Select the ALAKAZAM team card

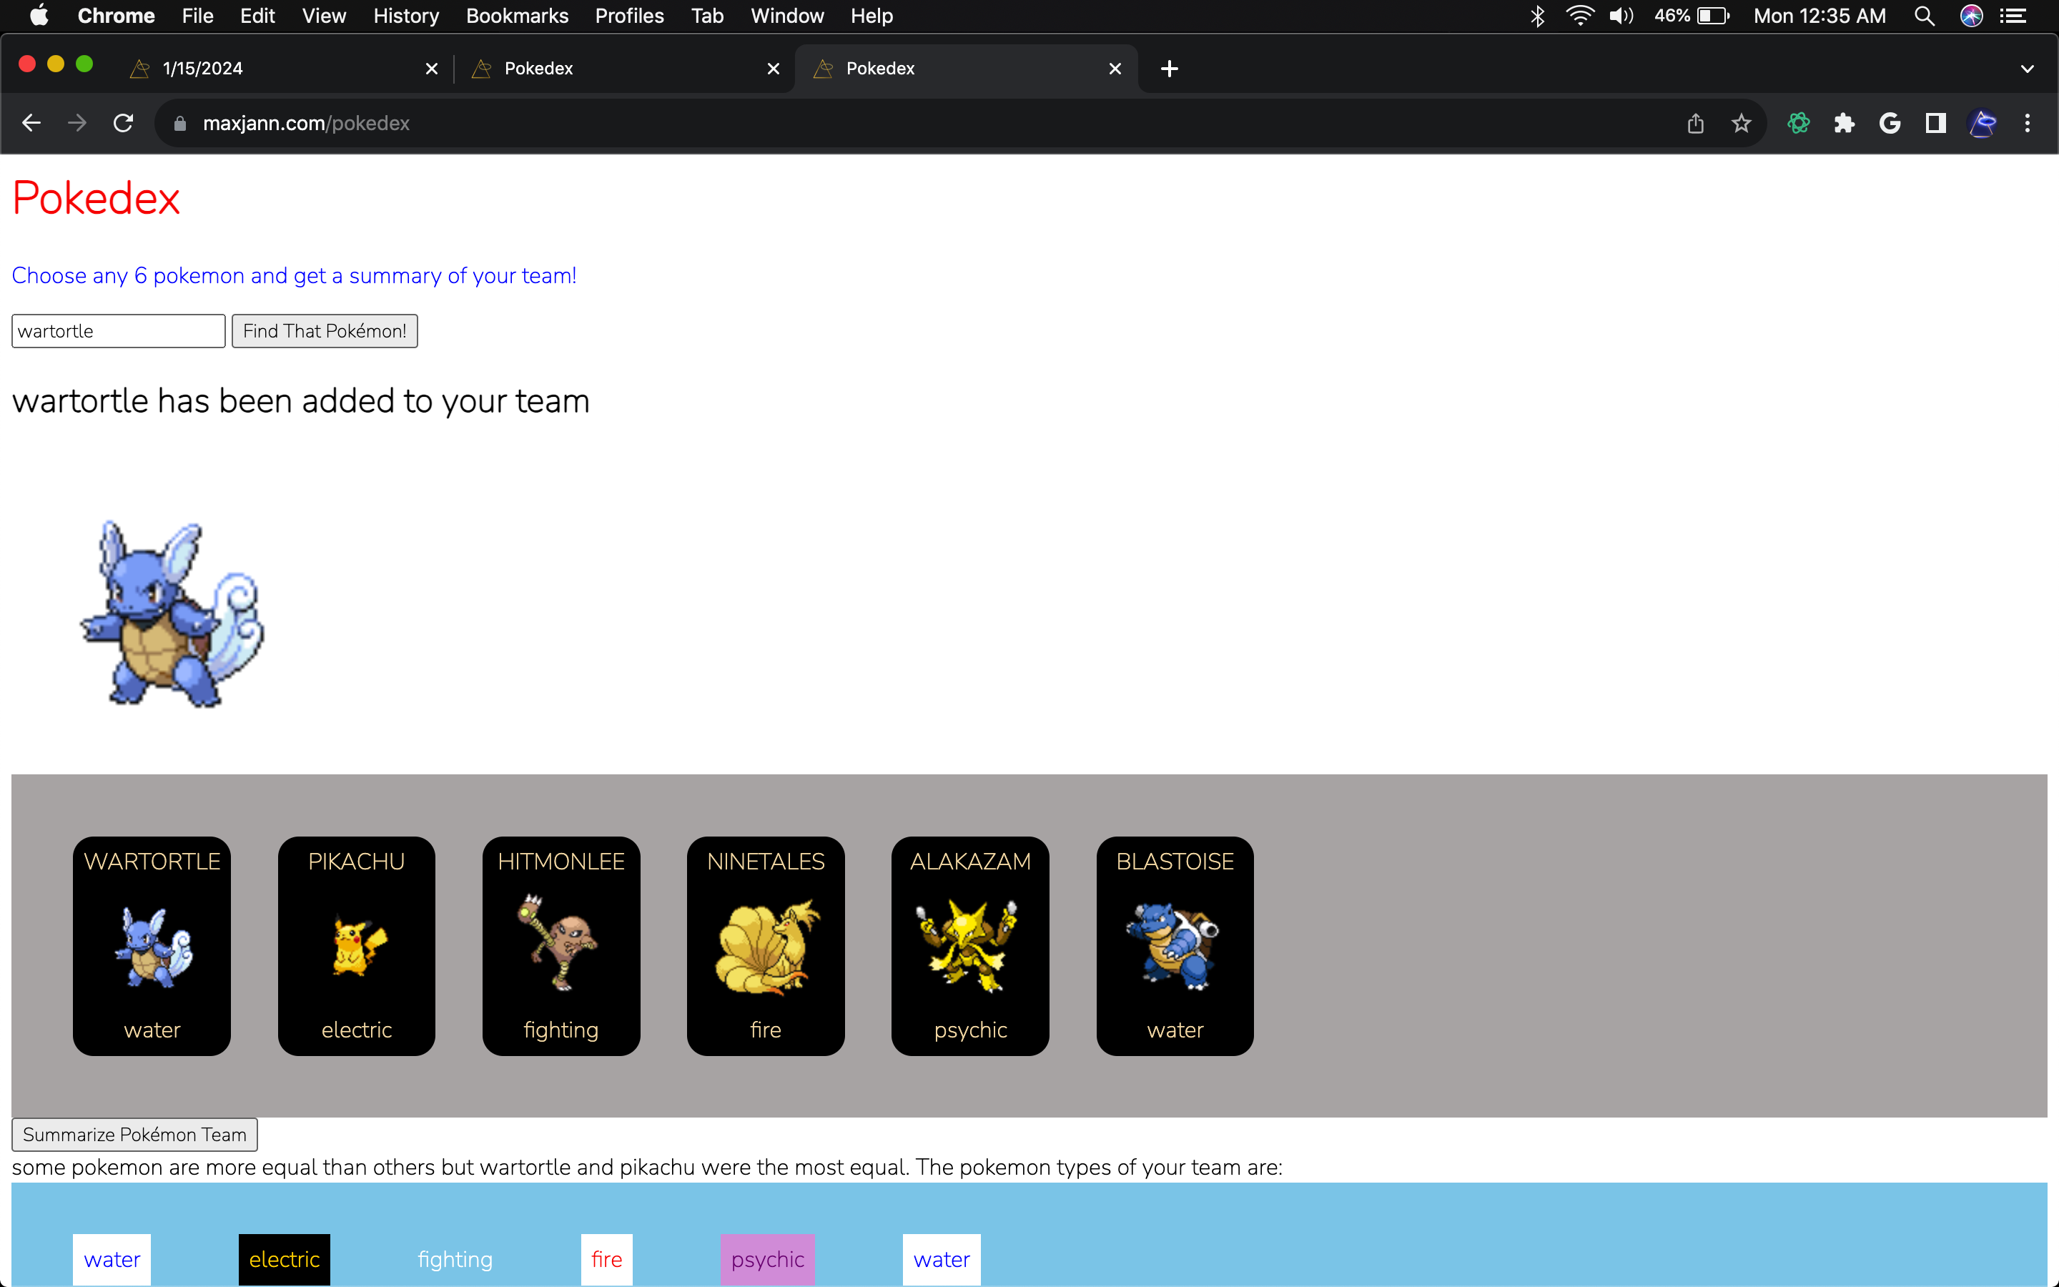coord(971,947)
